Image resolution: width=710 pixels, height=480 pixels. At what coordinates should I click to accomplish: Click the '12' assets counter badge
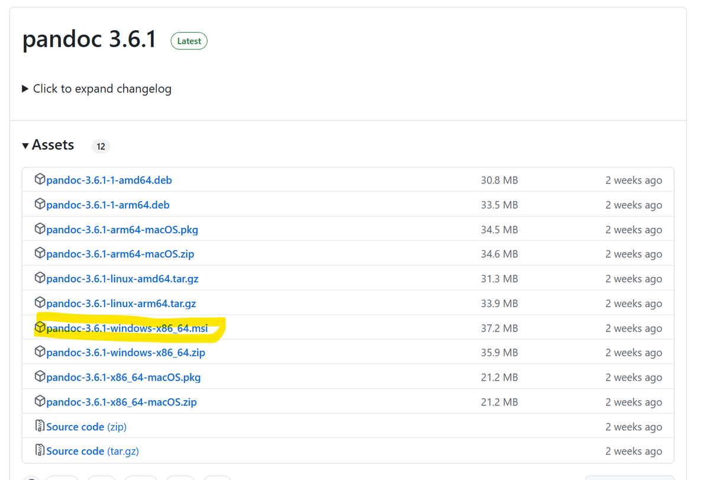click(101, 146)
